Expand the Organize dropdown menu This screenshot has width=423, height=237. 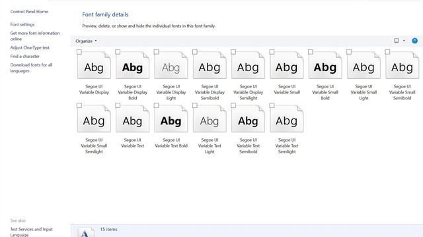86,41
